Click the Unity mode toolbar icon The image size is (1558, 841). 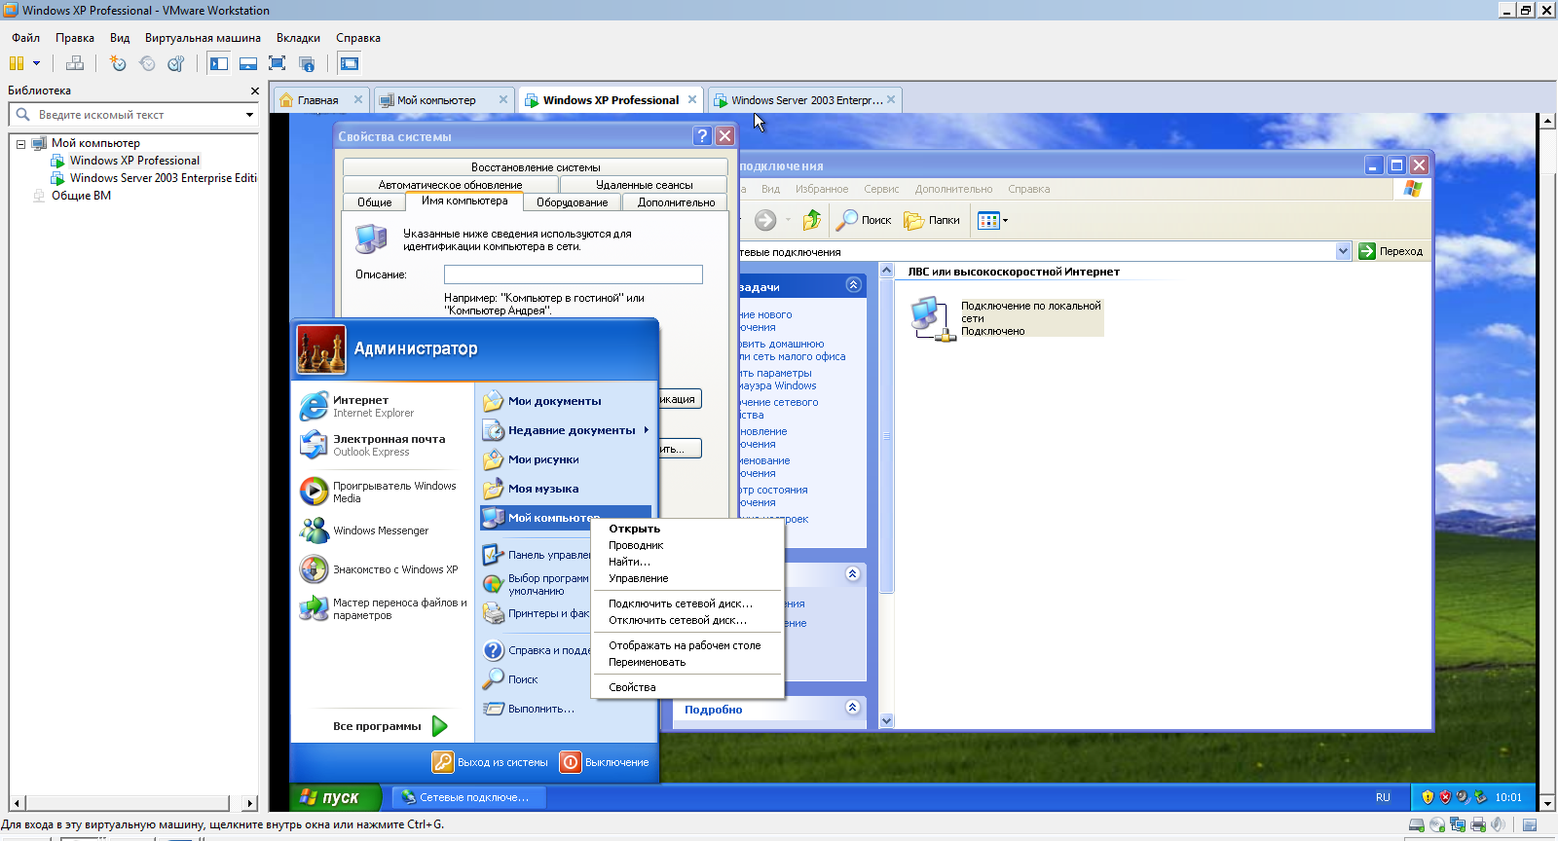[307, 63]
